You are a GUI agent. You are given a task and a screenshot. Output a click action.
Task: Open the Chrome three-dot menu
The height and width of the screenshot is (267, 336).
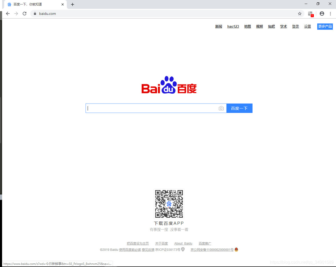coord(330,14)
